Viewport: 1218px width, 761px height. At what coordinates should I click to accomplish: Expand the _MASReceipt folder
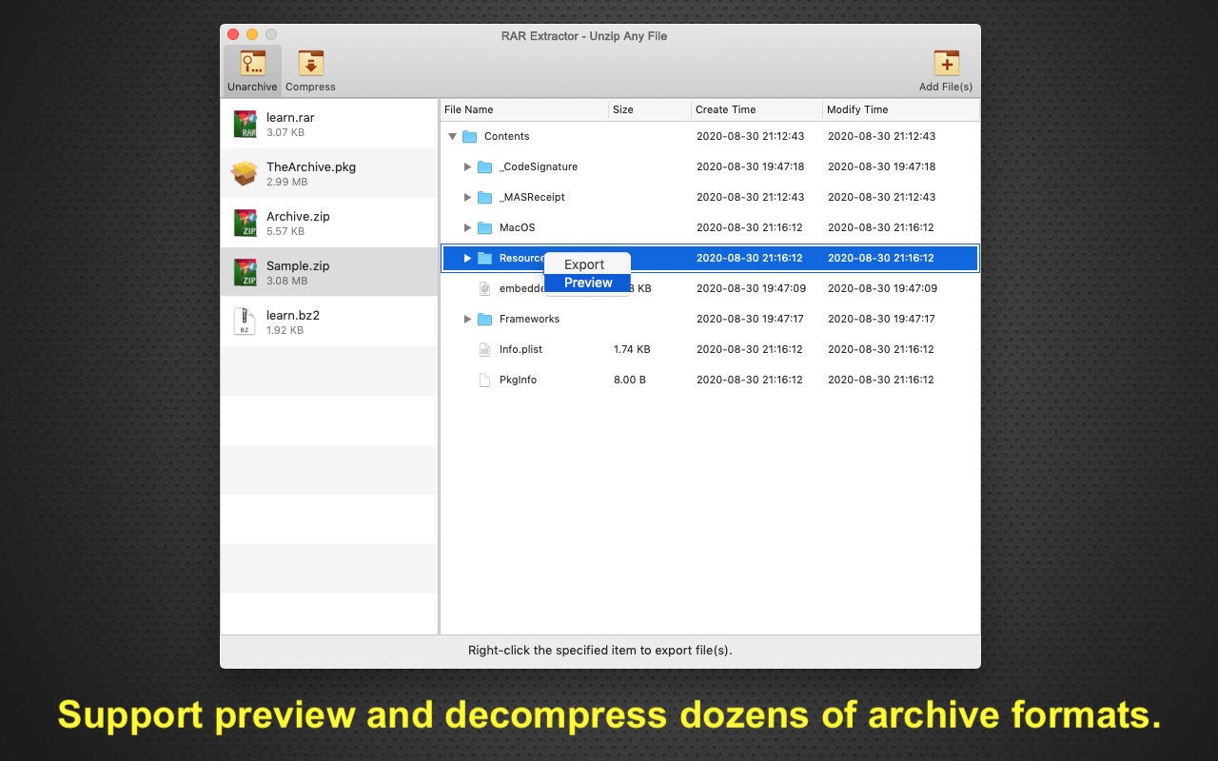467,197
